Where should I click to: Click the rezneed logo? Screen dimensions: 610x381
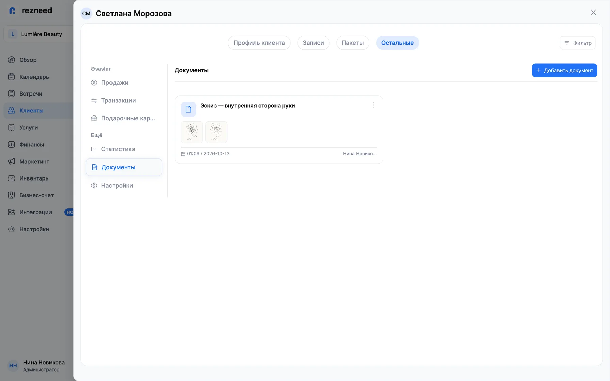[x=30, y=10]
